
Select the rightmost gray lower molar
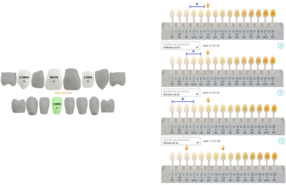coord(107,106)
